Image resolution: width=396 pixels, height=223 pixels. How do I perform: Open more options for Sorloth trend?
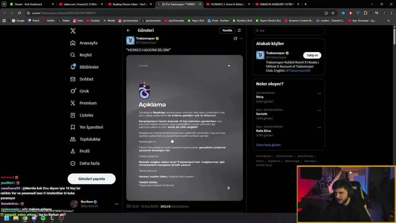coord(319,111)
